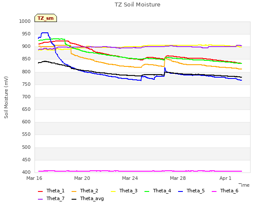
Task: Click the Mar 24 x-axis tick label
Action: point(130,178)
